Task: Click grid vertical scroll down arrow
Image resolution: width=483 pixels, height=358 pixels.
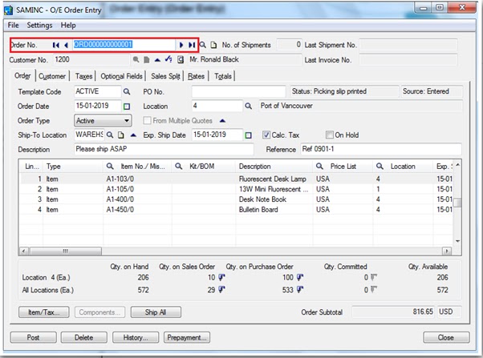Action: coord(458,241)
